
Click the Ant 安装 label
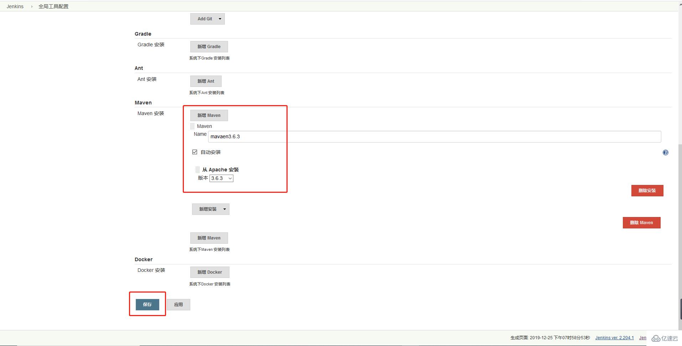(147, 79)
